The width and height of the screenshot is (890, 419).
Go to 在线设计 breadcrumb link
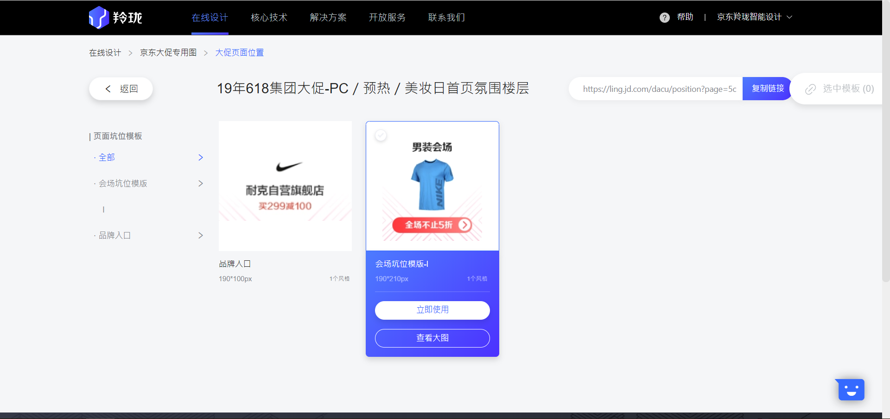[x=105, y=53]
